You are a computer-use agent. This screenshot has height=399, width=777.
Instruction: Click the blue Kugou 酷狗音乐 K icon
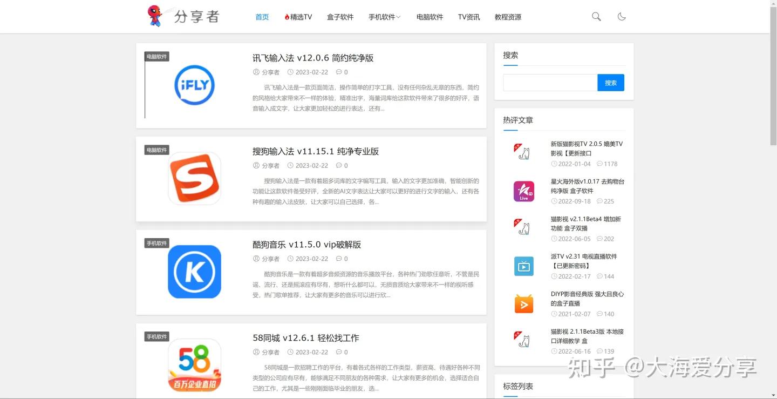[x=194, y=272]
